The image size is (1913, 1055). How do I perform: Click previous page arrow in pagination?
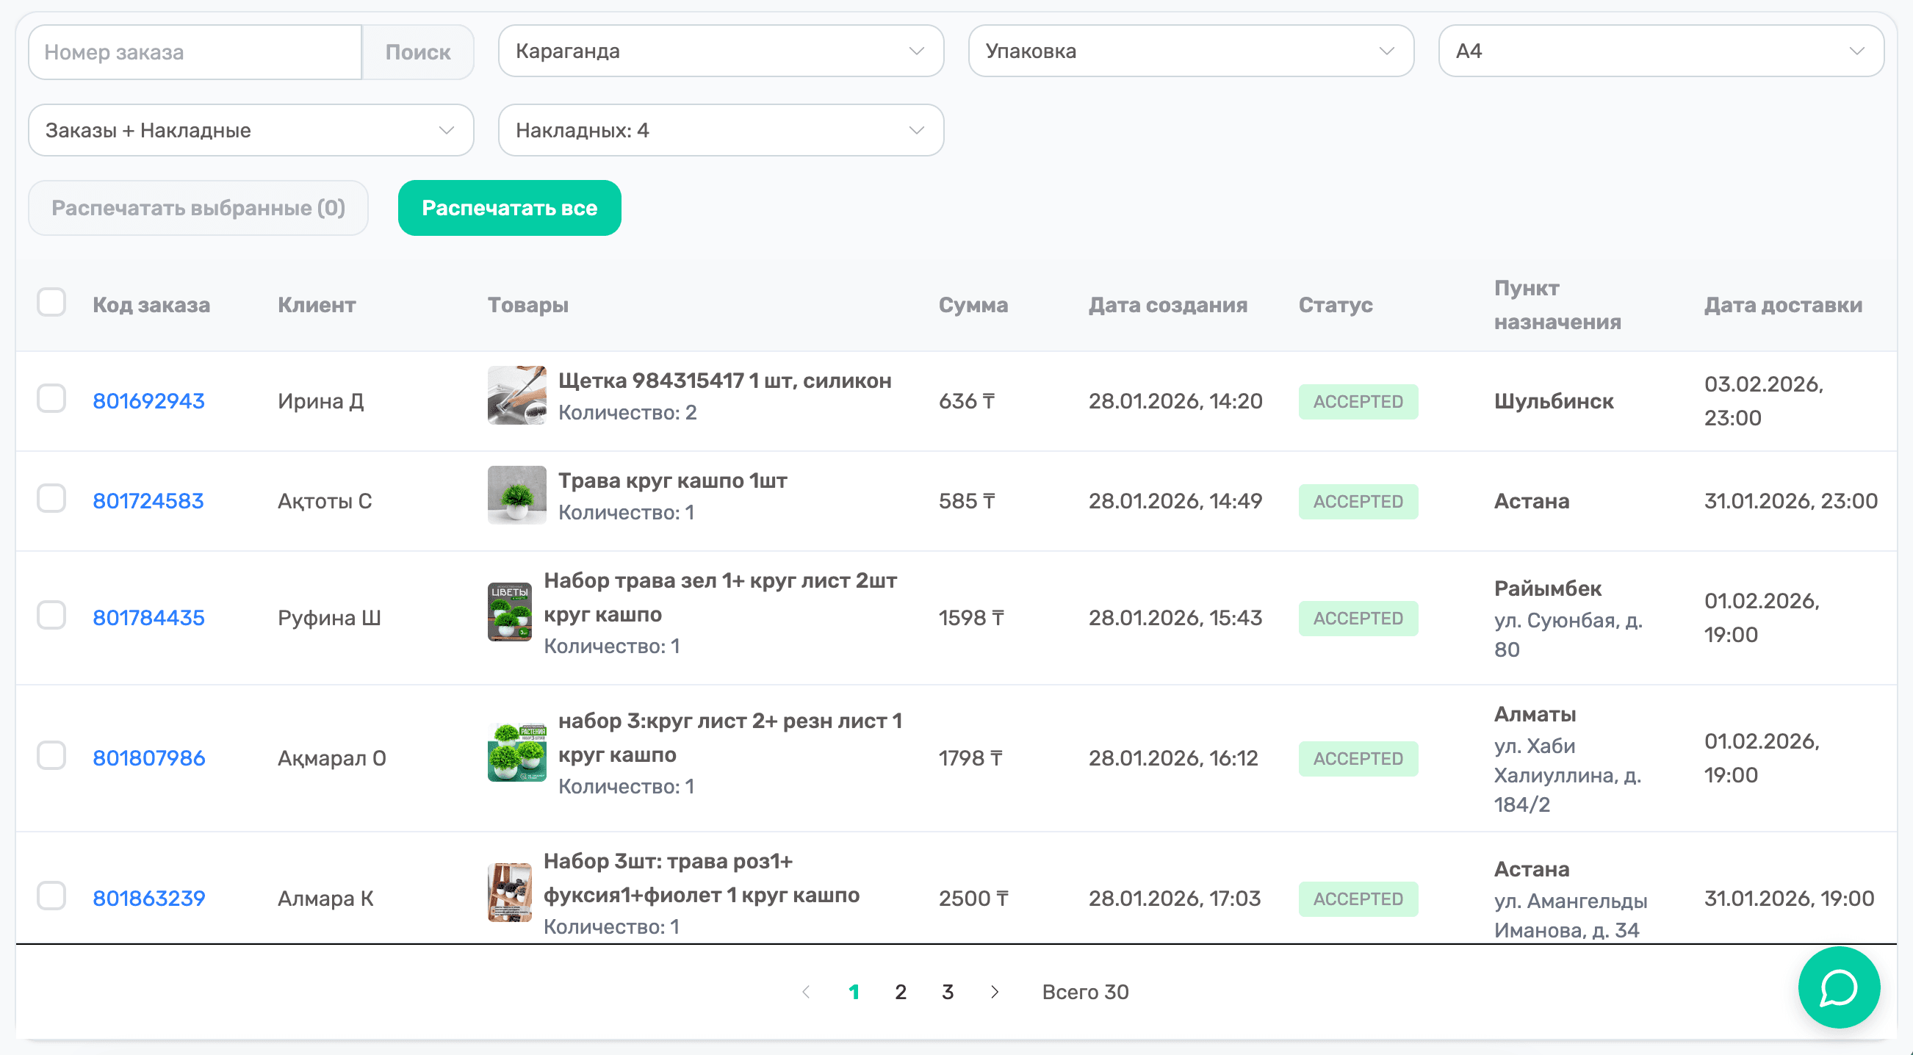[x=806, y=992]
